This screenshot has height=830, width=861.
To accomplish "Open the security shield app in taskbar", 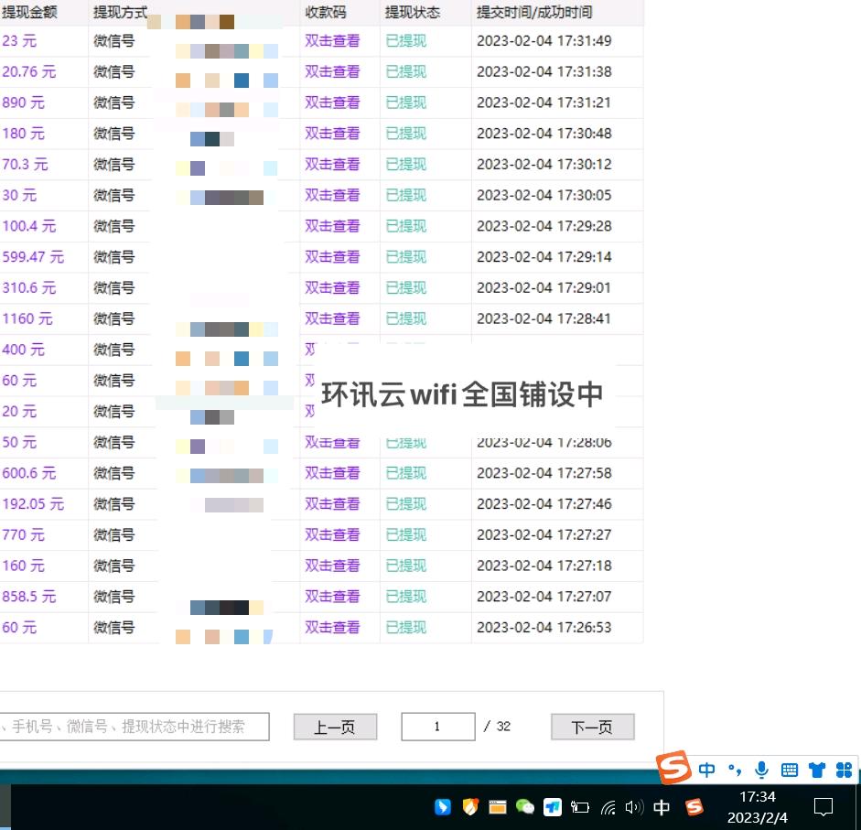I will 468,807.
